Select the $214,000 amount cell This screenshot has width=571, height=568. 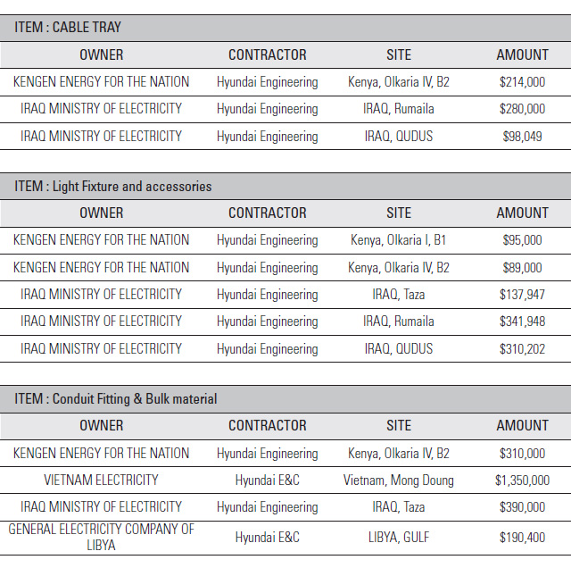522,82
